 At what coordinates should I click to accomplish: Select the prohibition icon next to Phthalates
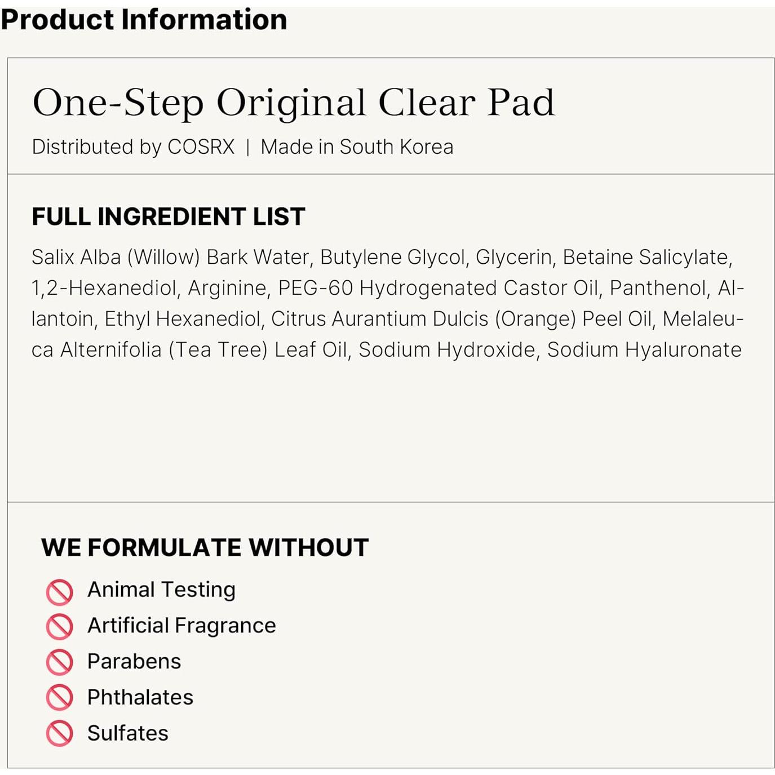(59, 698)
